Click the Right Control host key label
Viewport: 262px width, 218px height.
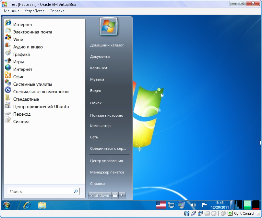(x=244, y=213)
